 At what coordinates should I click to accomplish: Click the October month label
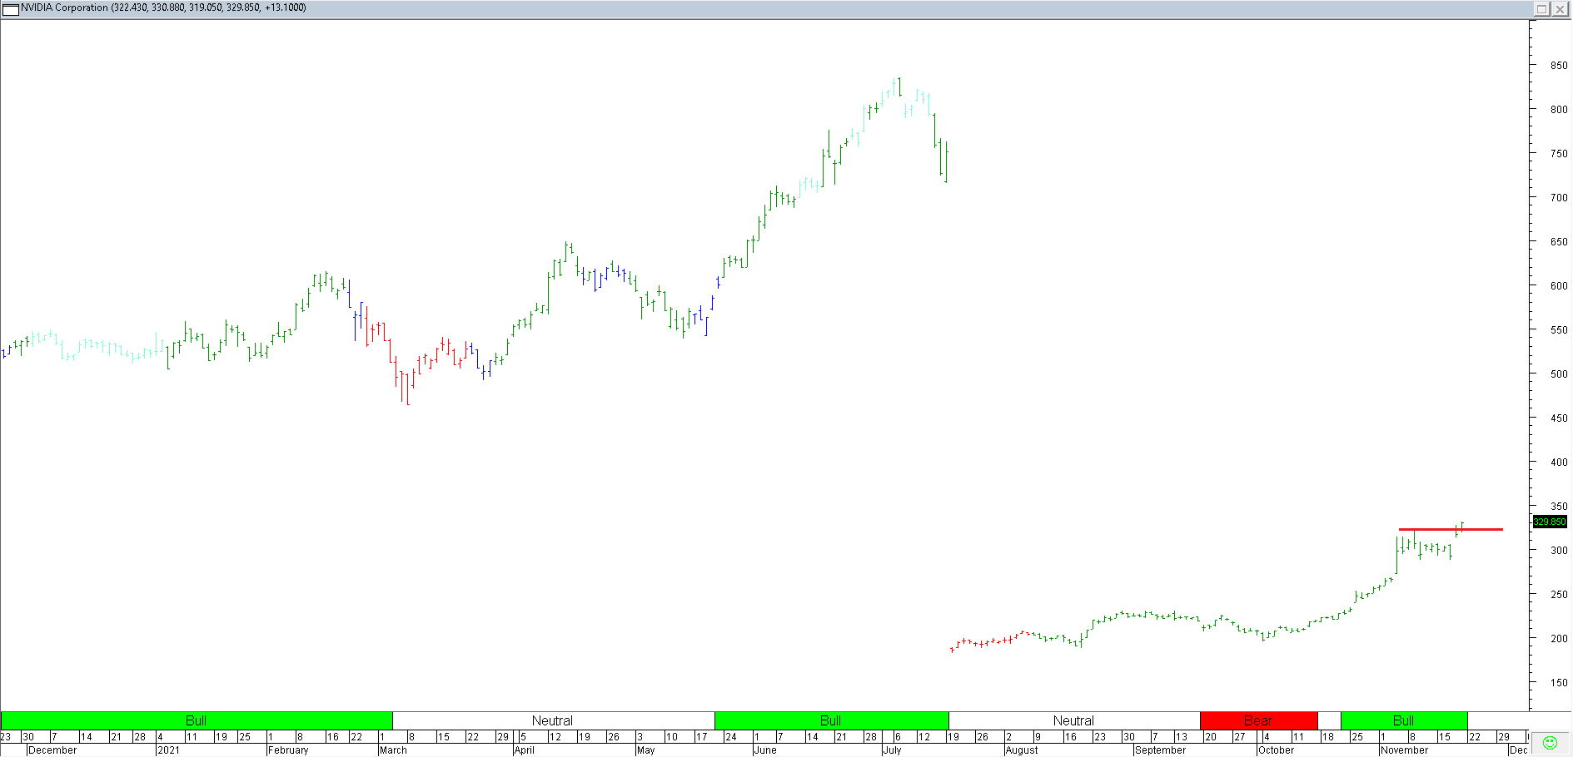coord(1277,750)
